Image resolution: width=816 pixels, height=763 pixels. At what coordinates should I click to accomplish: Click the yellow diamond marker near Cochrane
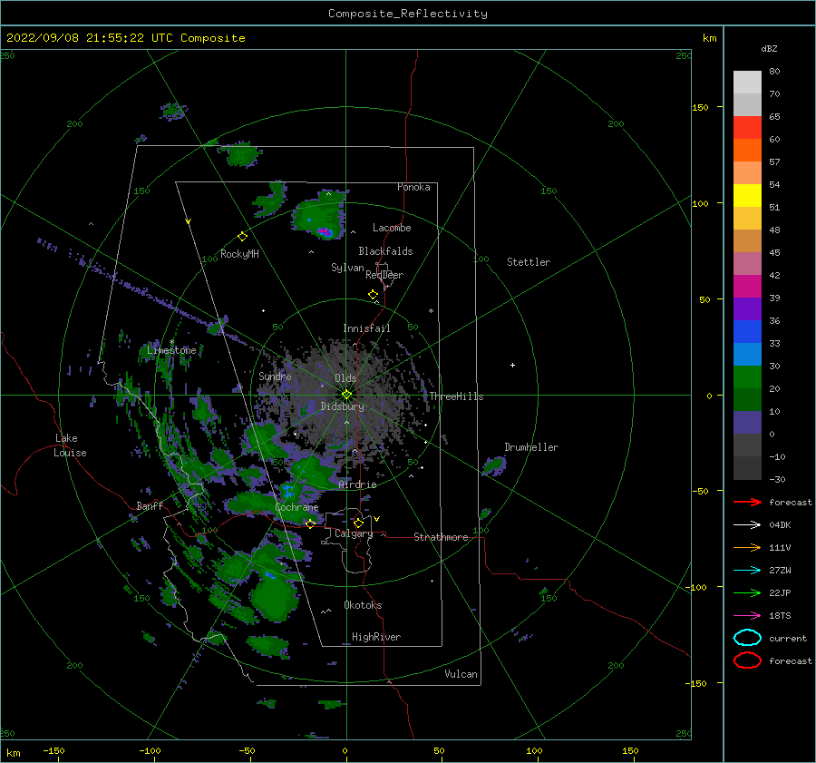[310, 523]
